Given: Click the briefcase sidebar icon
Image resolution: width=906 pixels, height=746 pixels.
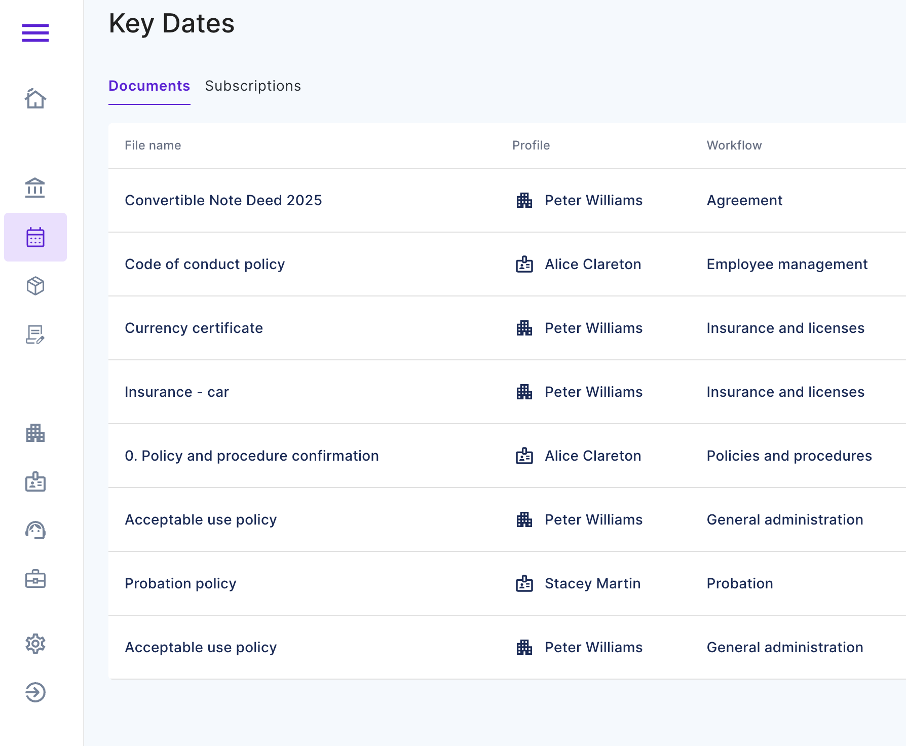Looking at the screenshot, I should coord(35,579).
